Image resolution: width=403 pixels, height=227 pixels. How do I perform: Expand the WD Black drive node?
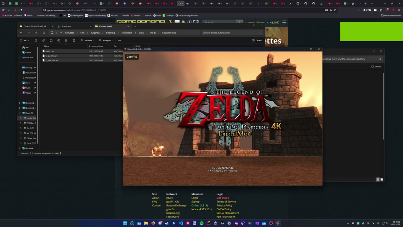click(21, 123)
